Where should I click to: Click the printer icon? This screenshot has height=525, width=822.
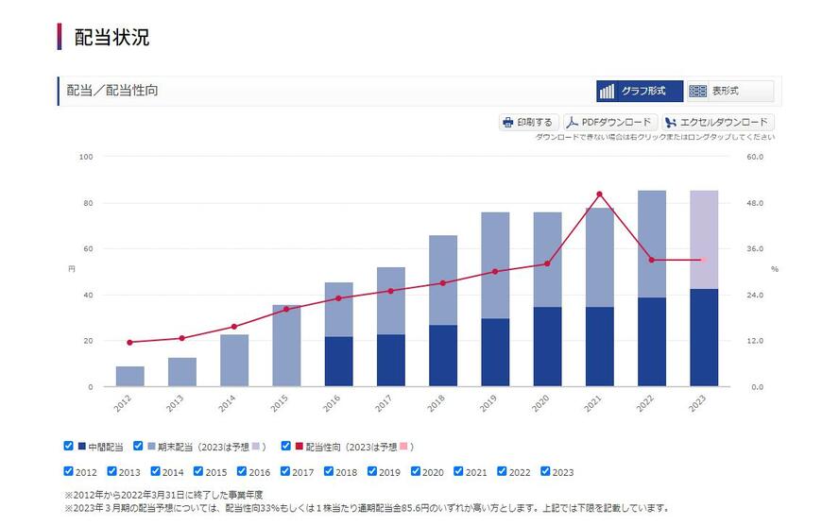[x=508, y=123]
